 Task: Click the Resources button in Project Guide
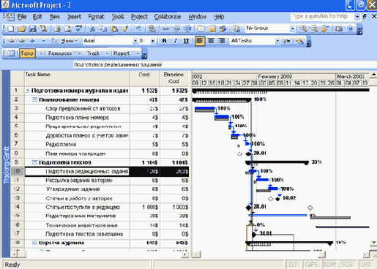coord(60,53)
